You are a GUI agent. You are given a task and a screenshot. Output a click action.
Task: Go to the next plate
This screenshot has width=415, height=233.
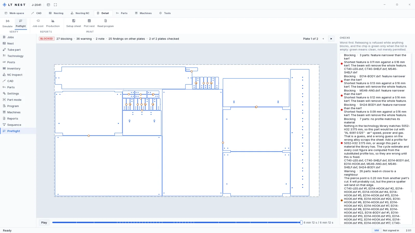pos(331,39)
